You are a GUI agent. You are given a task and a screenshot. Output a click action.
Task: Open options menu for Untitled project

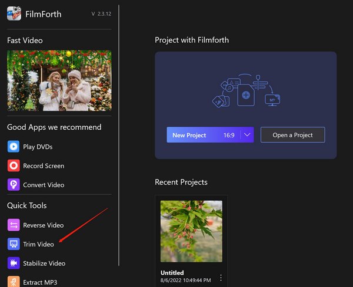(x=221, y=278)
